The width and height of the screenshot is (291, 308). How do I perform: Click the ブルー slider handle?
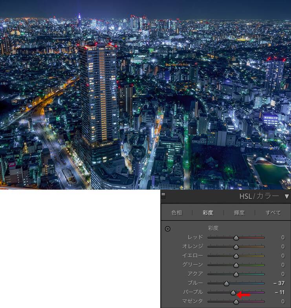pos(226,283)
